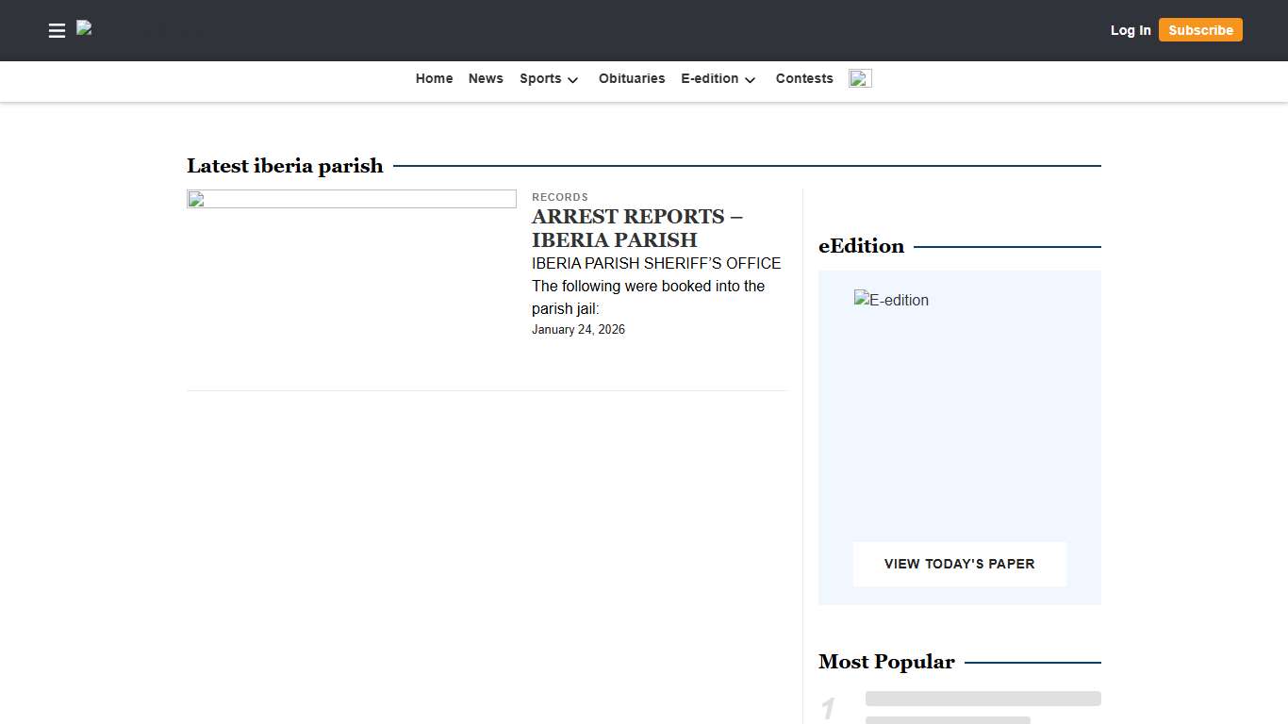The image size is (1288, 724).
Task: Click the January 24, 2026 date
Action: pyautogui.click(x=578, y=330)
